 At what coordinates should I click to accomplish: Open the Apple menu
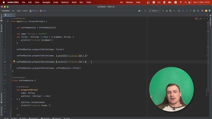click(4, 2)
